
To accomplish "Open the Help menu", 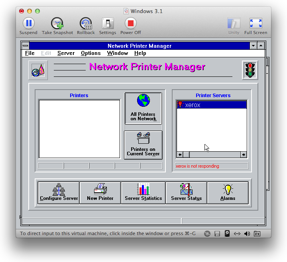I will pos(140,53).
